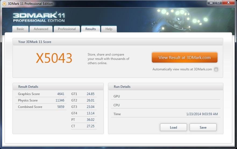Click View Result at 3DMark.com button
Viewport: 237px width, 149px height.
(x=185, y=57)
